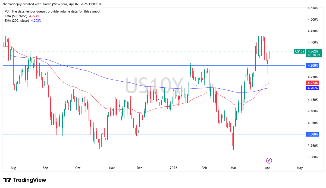Image resolution: width=326 pixels, height=188 pixels.
Task: Click the Aug label on time axis
Action: [13, 168]
